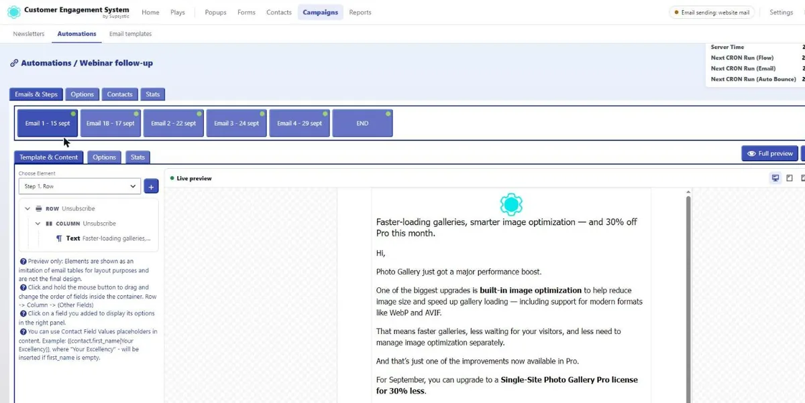Image resolution: width=805 pixels, height=403 pixels.
Task: Switch to the Newsletters sub-tab
Action: (29, 34)
